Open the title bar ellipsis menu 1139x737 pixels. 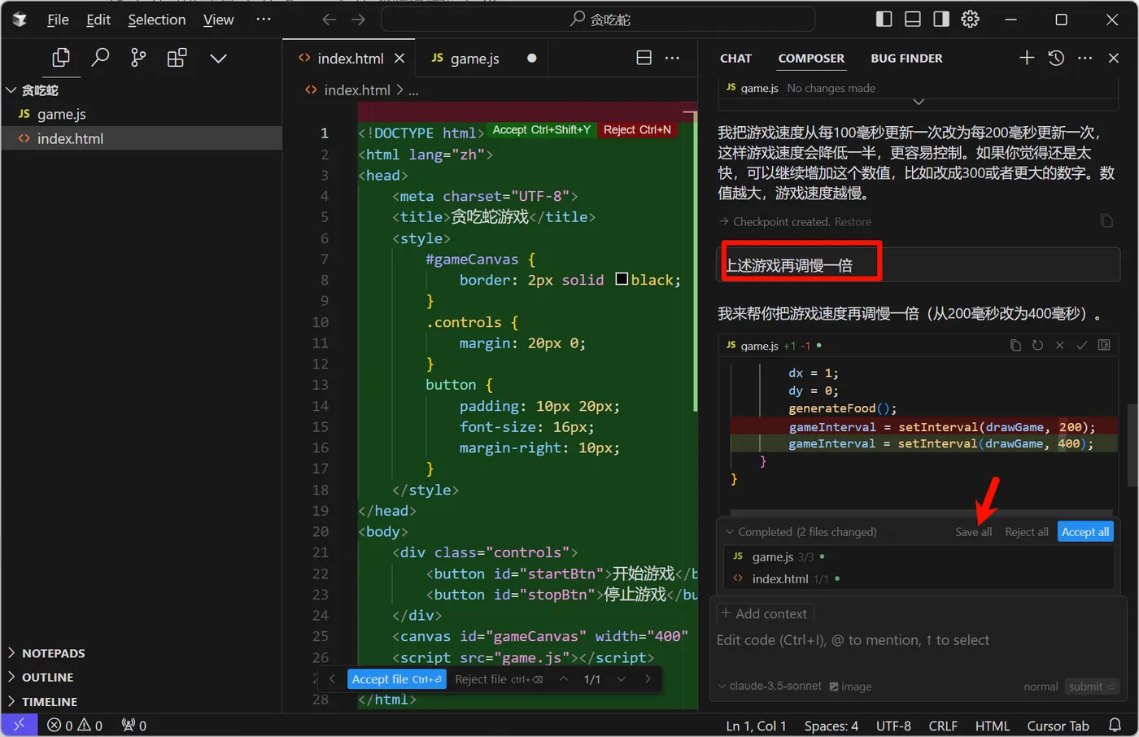pos(263,19)
